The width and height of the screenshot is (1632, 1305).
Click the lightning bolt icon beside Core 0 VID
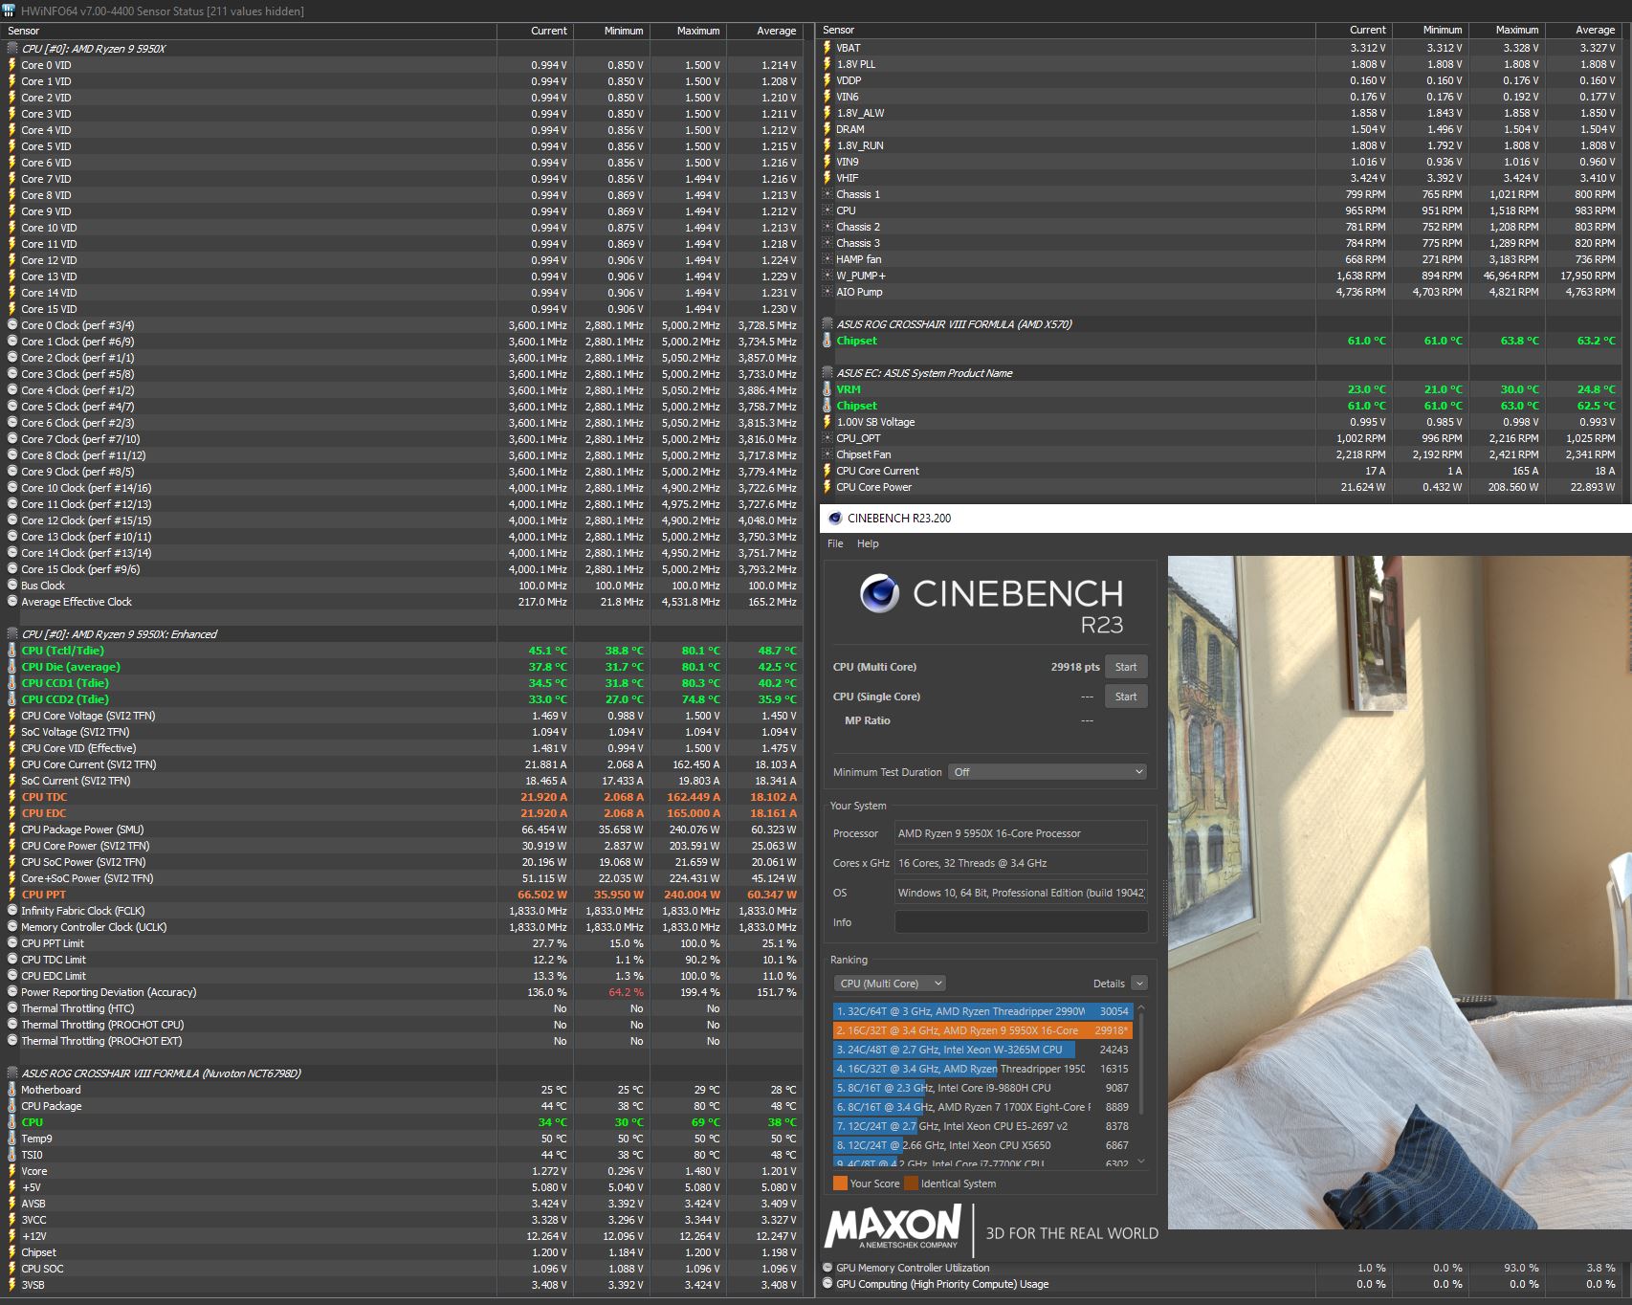[x=12, y=65]
